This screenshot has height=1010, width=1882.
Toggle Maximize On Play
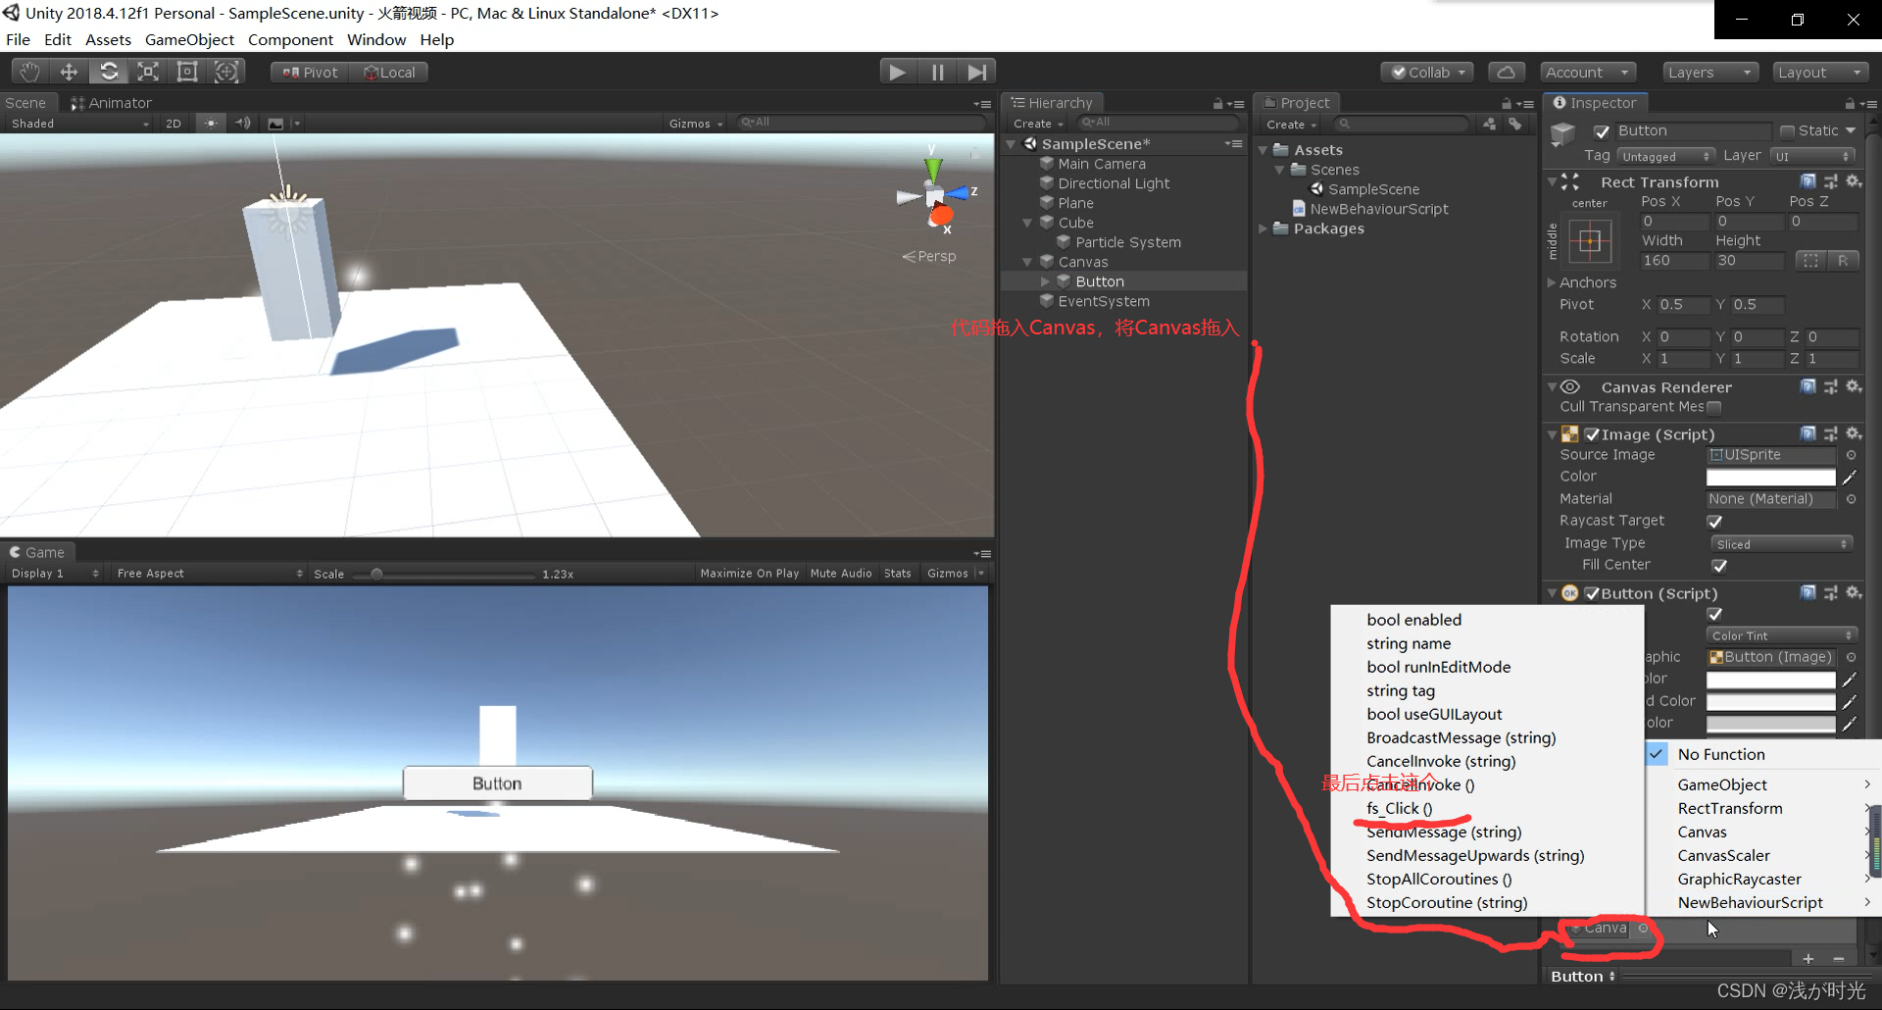(750, 574)
